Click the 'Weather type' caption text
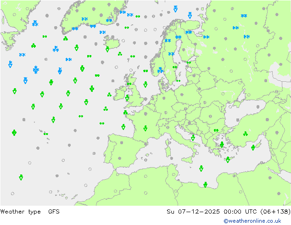 pyautogui.click(x=20, y=211)
